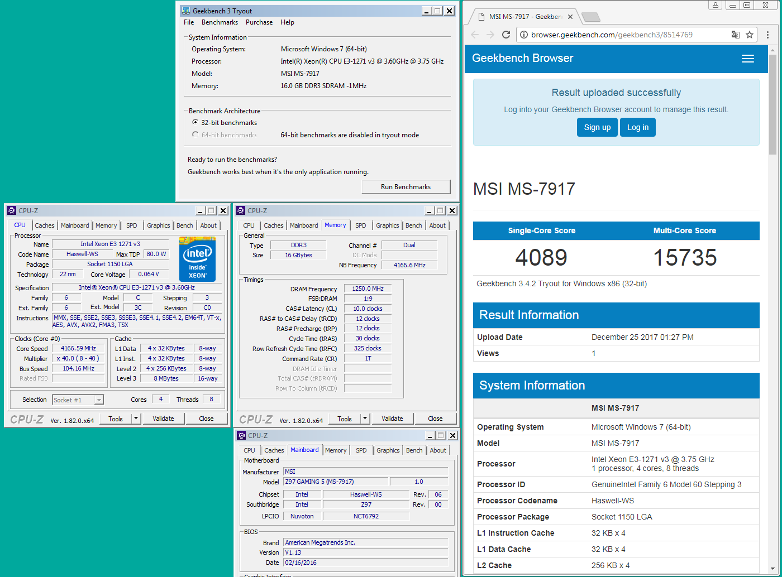Reload the Geekbench browser page
782x577 pixels.
click(x=506, y=35)
